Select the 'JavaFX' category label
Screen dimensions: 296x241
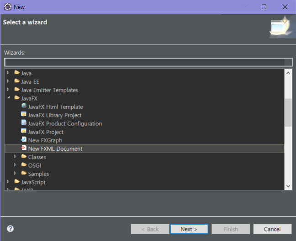[x=29, y=98]
